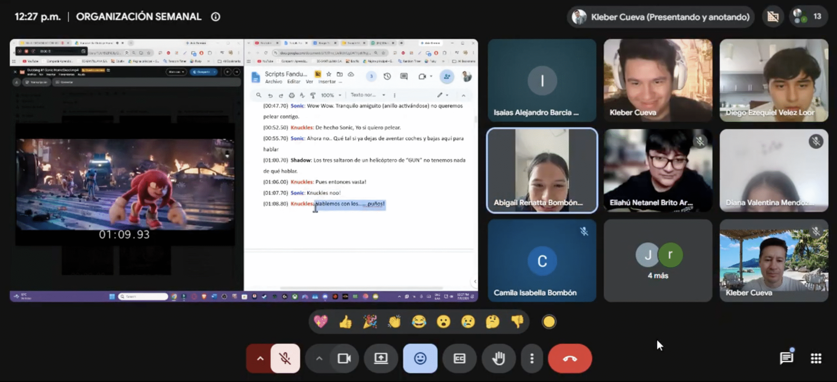Viewport: 837px width, 382px height.
Task: Send the thumbs up reaction
Action: click(345, 322)
